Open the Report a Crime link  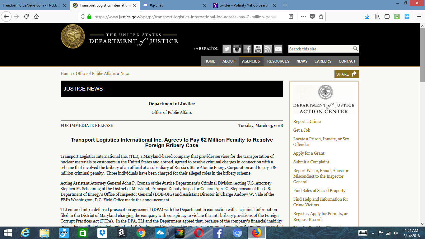tap(307, 121)
